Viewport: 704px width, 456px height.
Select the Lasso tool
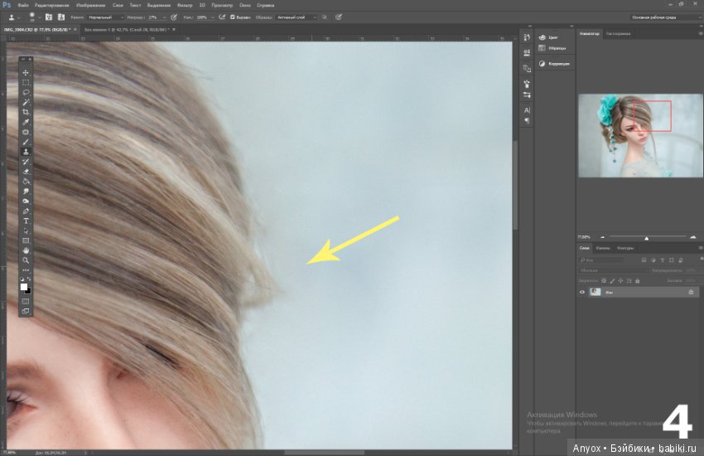[x=26, y=93]
